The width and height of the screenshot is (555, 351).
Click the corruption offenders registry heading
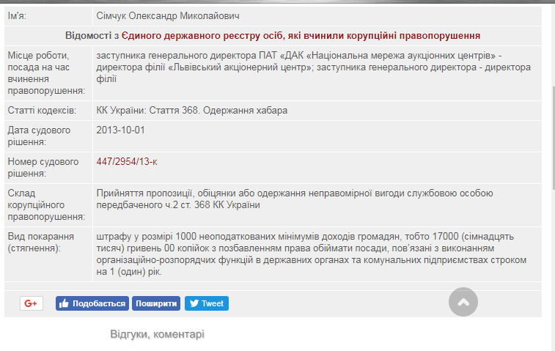click(273, 35)
